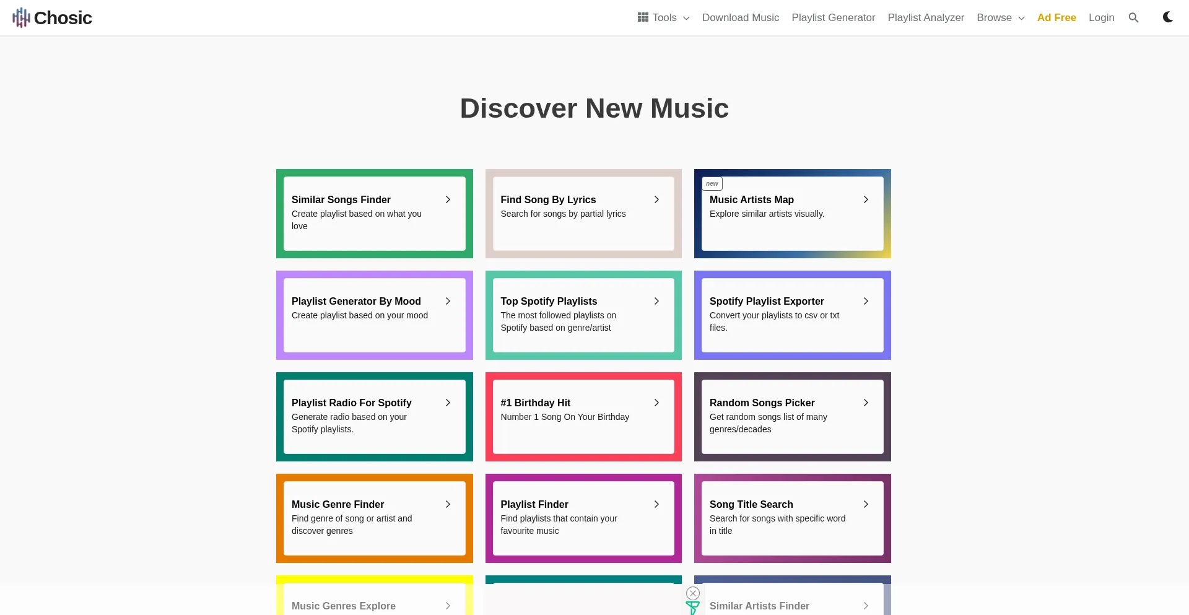Click the Login link
The image size is (1189, 615).
1101,17
